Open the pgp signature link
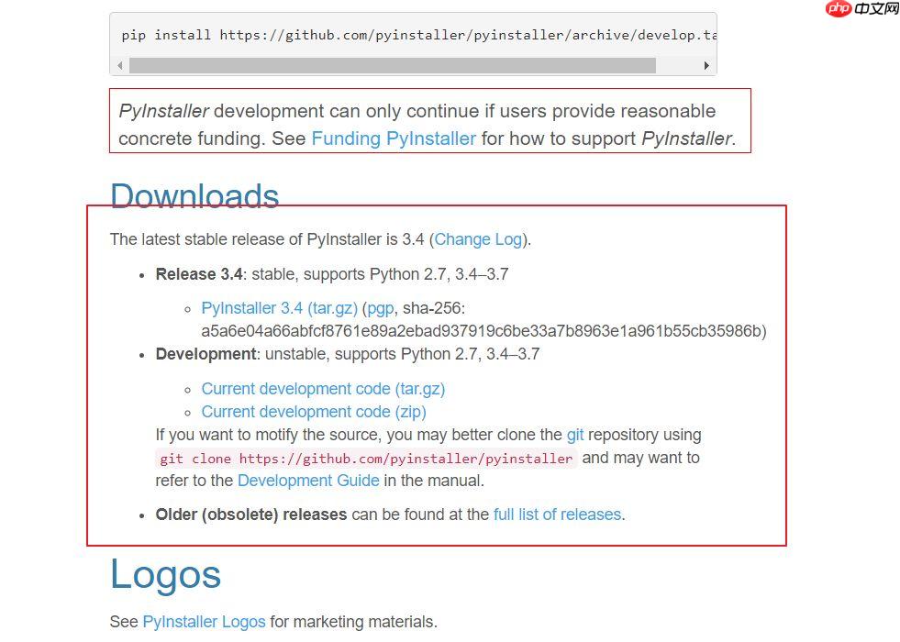This screenshot has height=642, width=900. (x=381, y=309)
